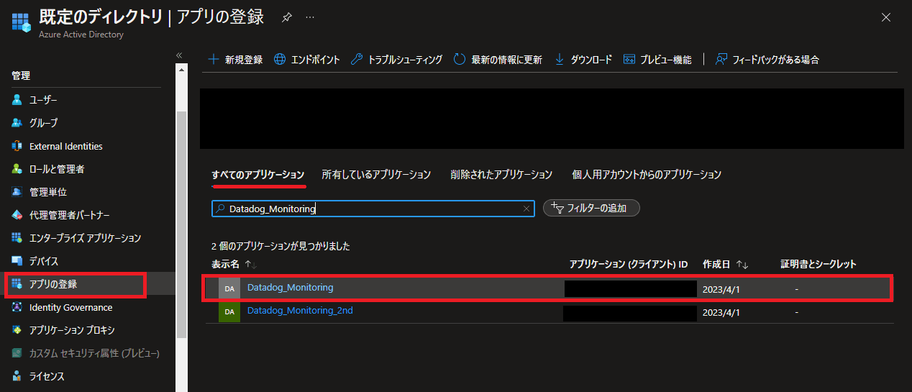Click the green DA avatar of Datadog_Monitoring_2nd
The height and width of the screenshot is (392, 912).
229,312
